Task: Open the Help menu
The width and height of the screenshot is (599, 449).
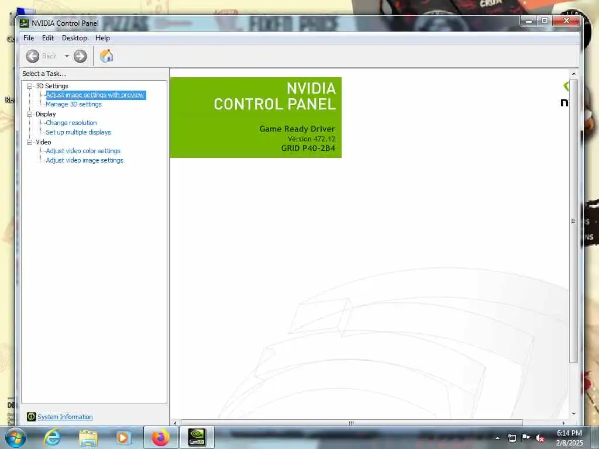Action: (102, 38)
